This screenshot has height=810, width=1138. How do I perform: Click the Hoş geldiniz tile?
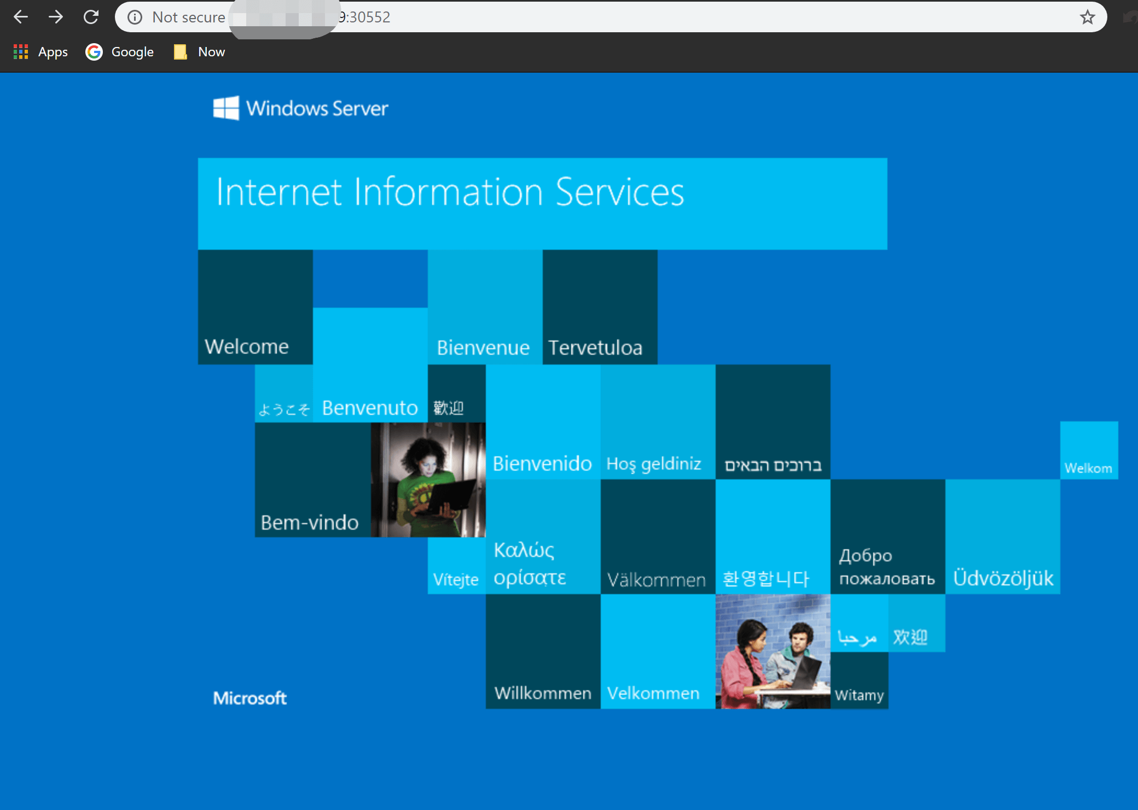click(658, 422)
